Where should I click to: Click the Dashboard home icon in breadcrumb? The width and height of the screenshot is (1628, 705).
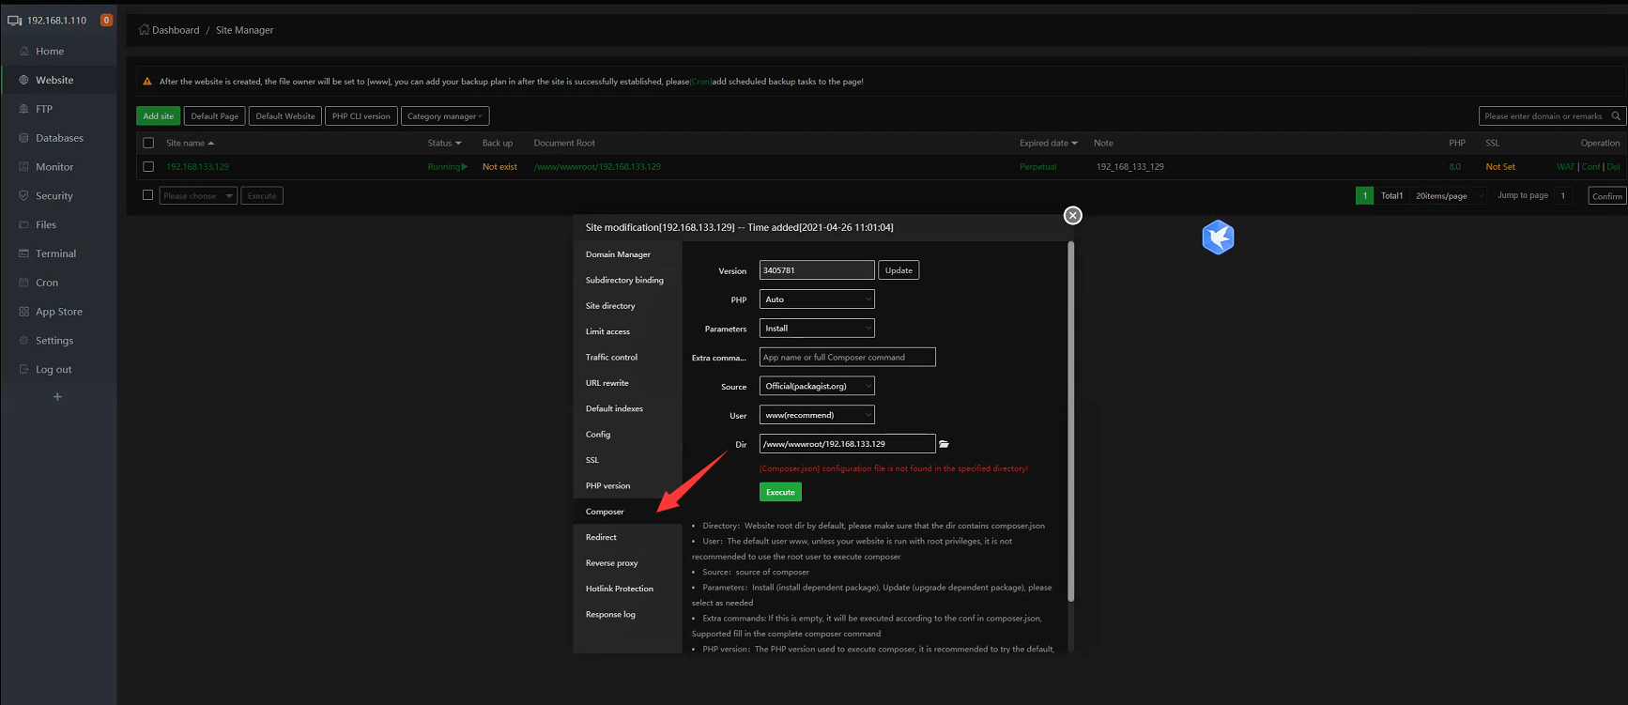coord(144,30)
